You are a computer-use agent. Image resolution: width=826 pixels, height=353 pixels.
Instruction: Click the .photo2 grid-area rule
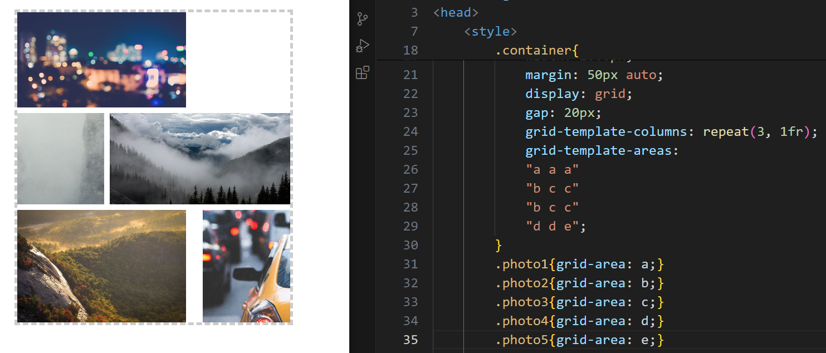pos(579,283)
